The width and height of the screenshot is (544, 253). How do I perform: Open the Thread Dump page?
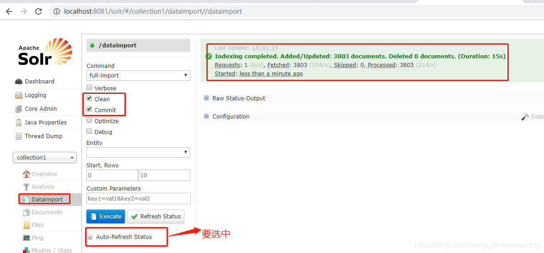point(43,136)
